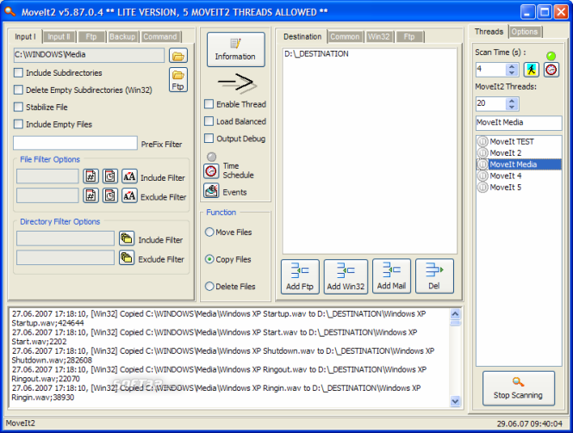Image resolution: width=573 pixels, height=433 pixels.
Task: Click the green status indicator light
Action: click(551, 56)
